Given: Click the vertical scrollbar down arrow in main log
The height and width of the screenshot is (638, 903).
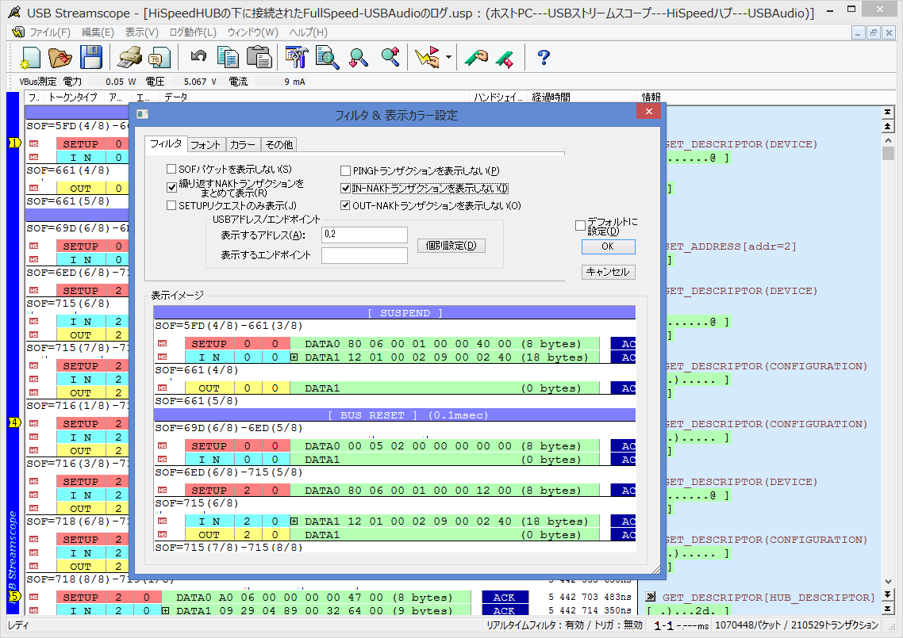Looking at the screenshot, I should [887, 582].
